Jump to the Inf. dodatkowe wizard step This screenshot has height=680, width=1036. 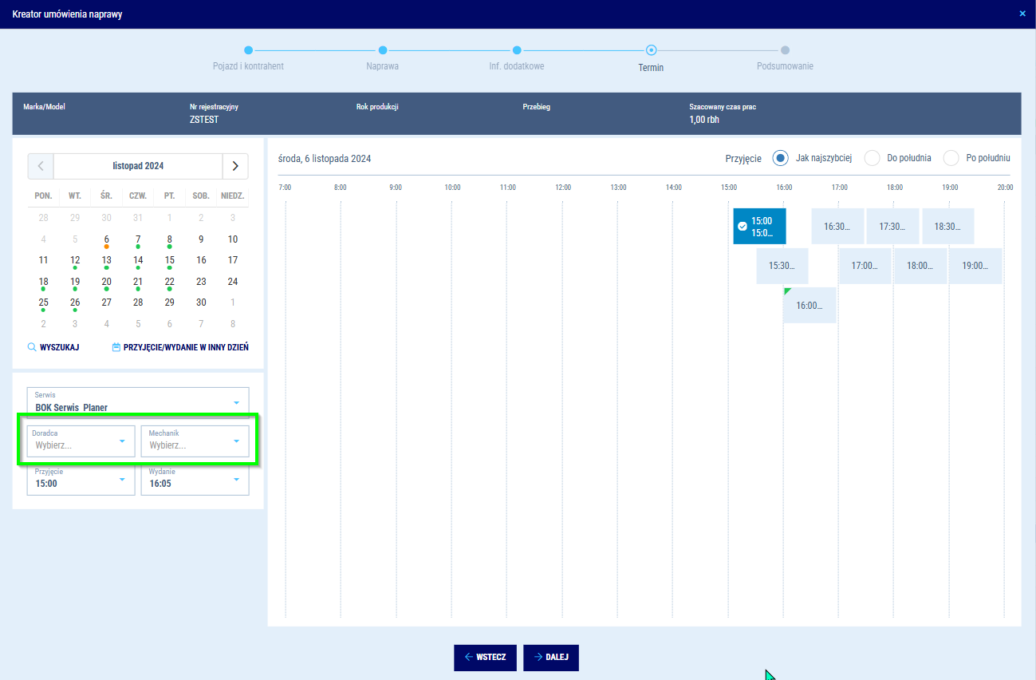(517, 49)
